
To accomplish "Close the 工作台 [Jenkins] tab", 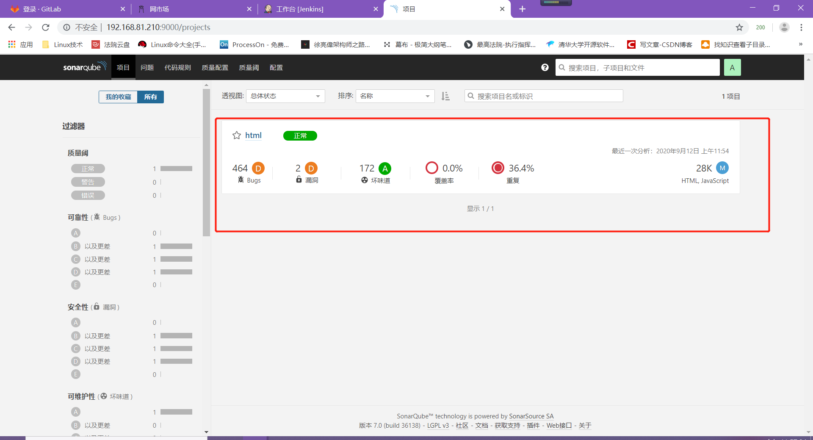I will pyautogui.click(x=376, y=9).
